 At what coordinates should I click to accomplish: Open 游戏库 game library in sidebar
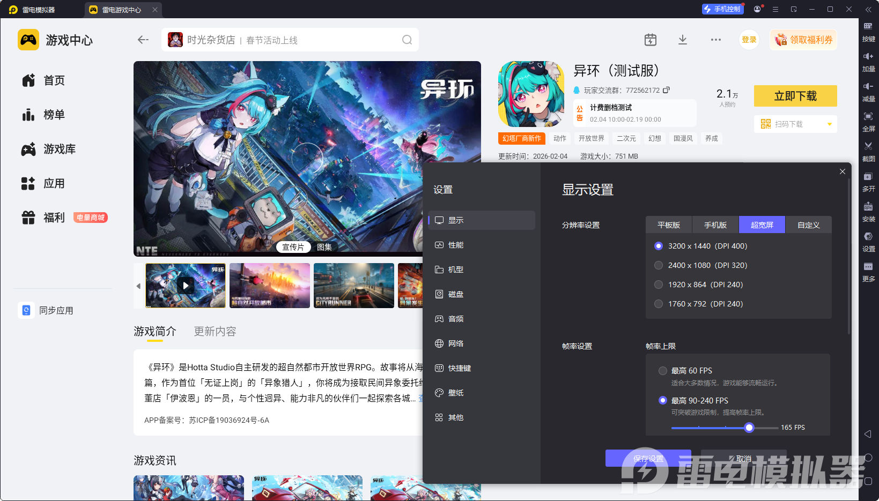click(49, 149)
